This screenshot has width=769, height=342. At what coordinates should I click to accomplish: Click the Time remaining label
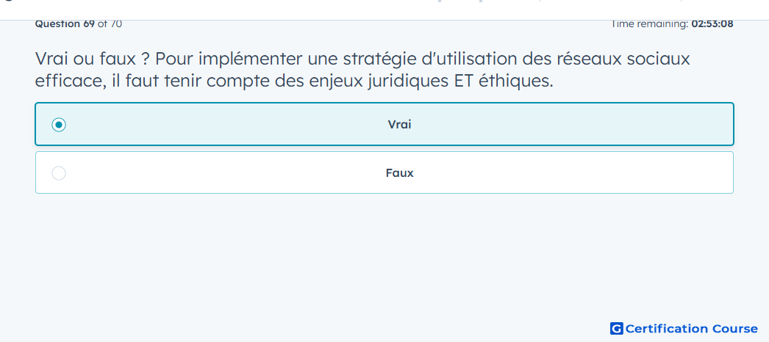649,23
